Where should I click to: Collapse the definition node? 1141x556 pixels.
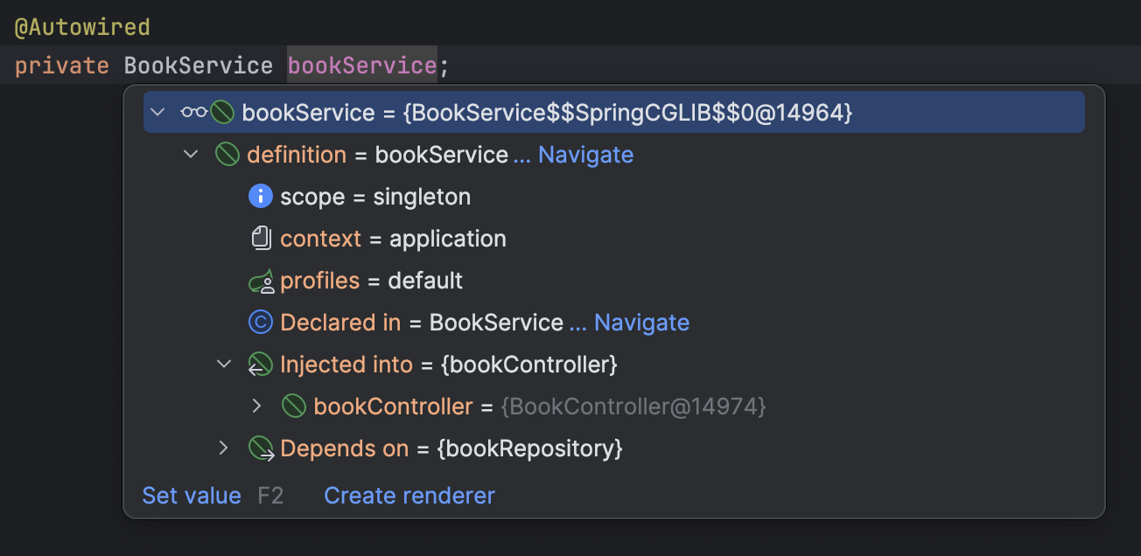[190, 154]
